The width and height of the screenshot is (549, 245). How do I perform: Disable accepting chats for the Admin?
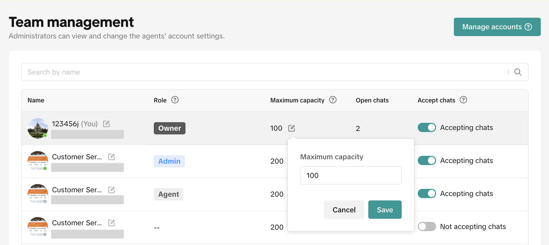427,161
